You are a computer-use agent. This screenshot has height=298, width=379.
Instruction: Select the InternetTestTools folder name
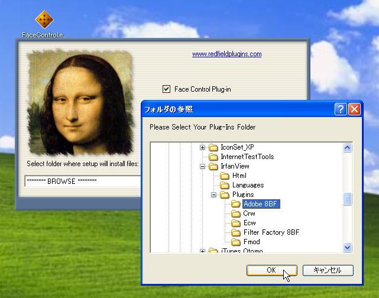[x=247, y=157]
